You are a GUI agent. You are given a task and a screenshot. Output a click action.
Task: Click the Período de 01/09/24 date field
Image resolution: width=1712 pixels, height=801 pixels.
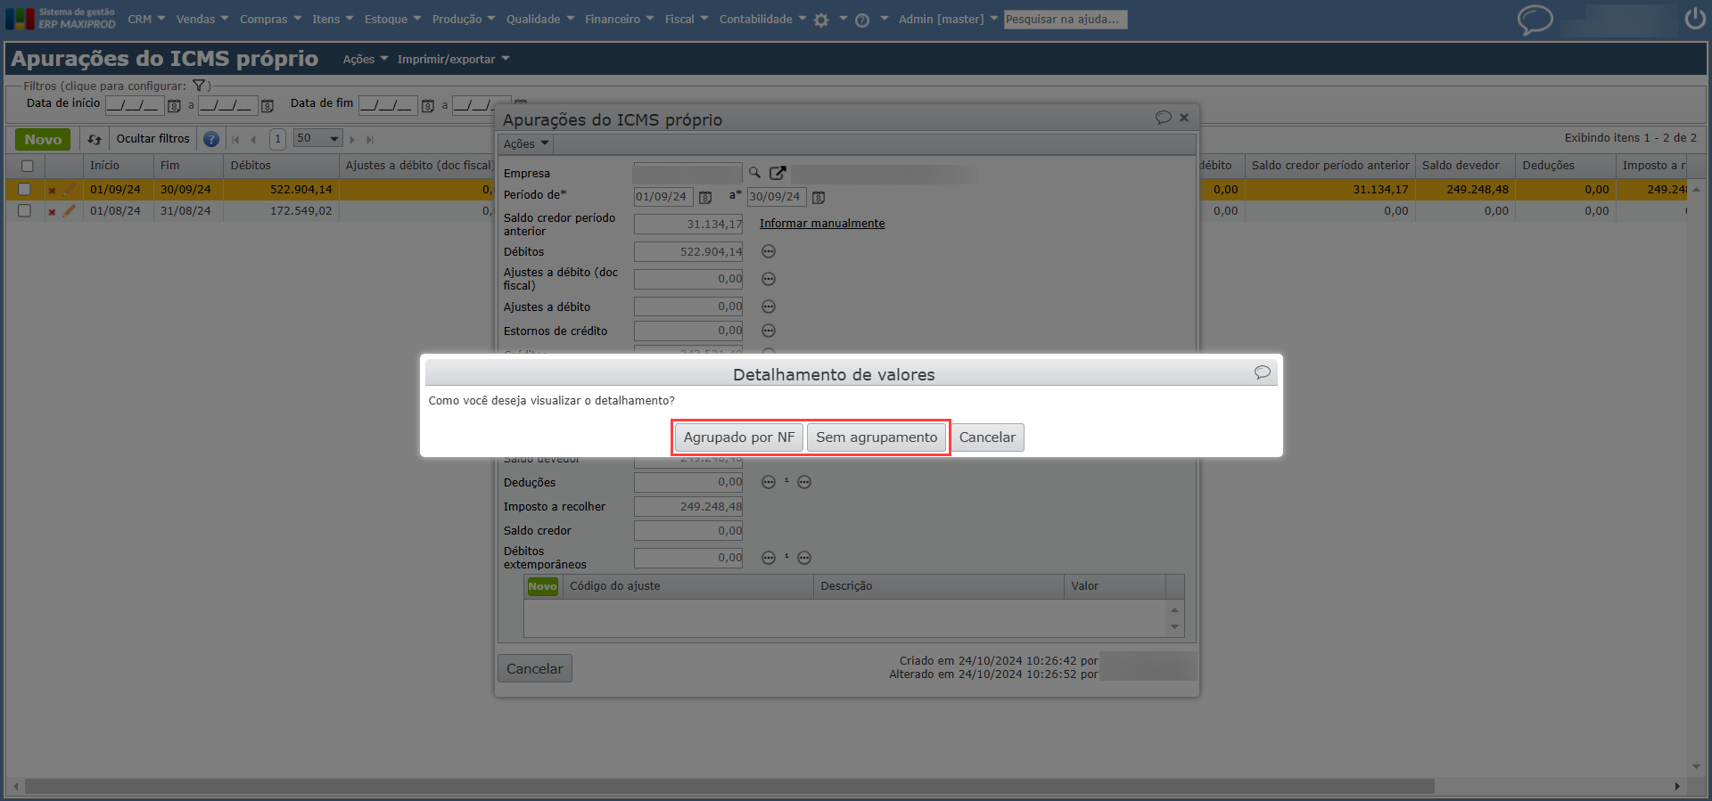point(664,197)
